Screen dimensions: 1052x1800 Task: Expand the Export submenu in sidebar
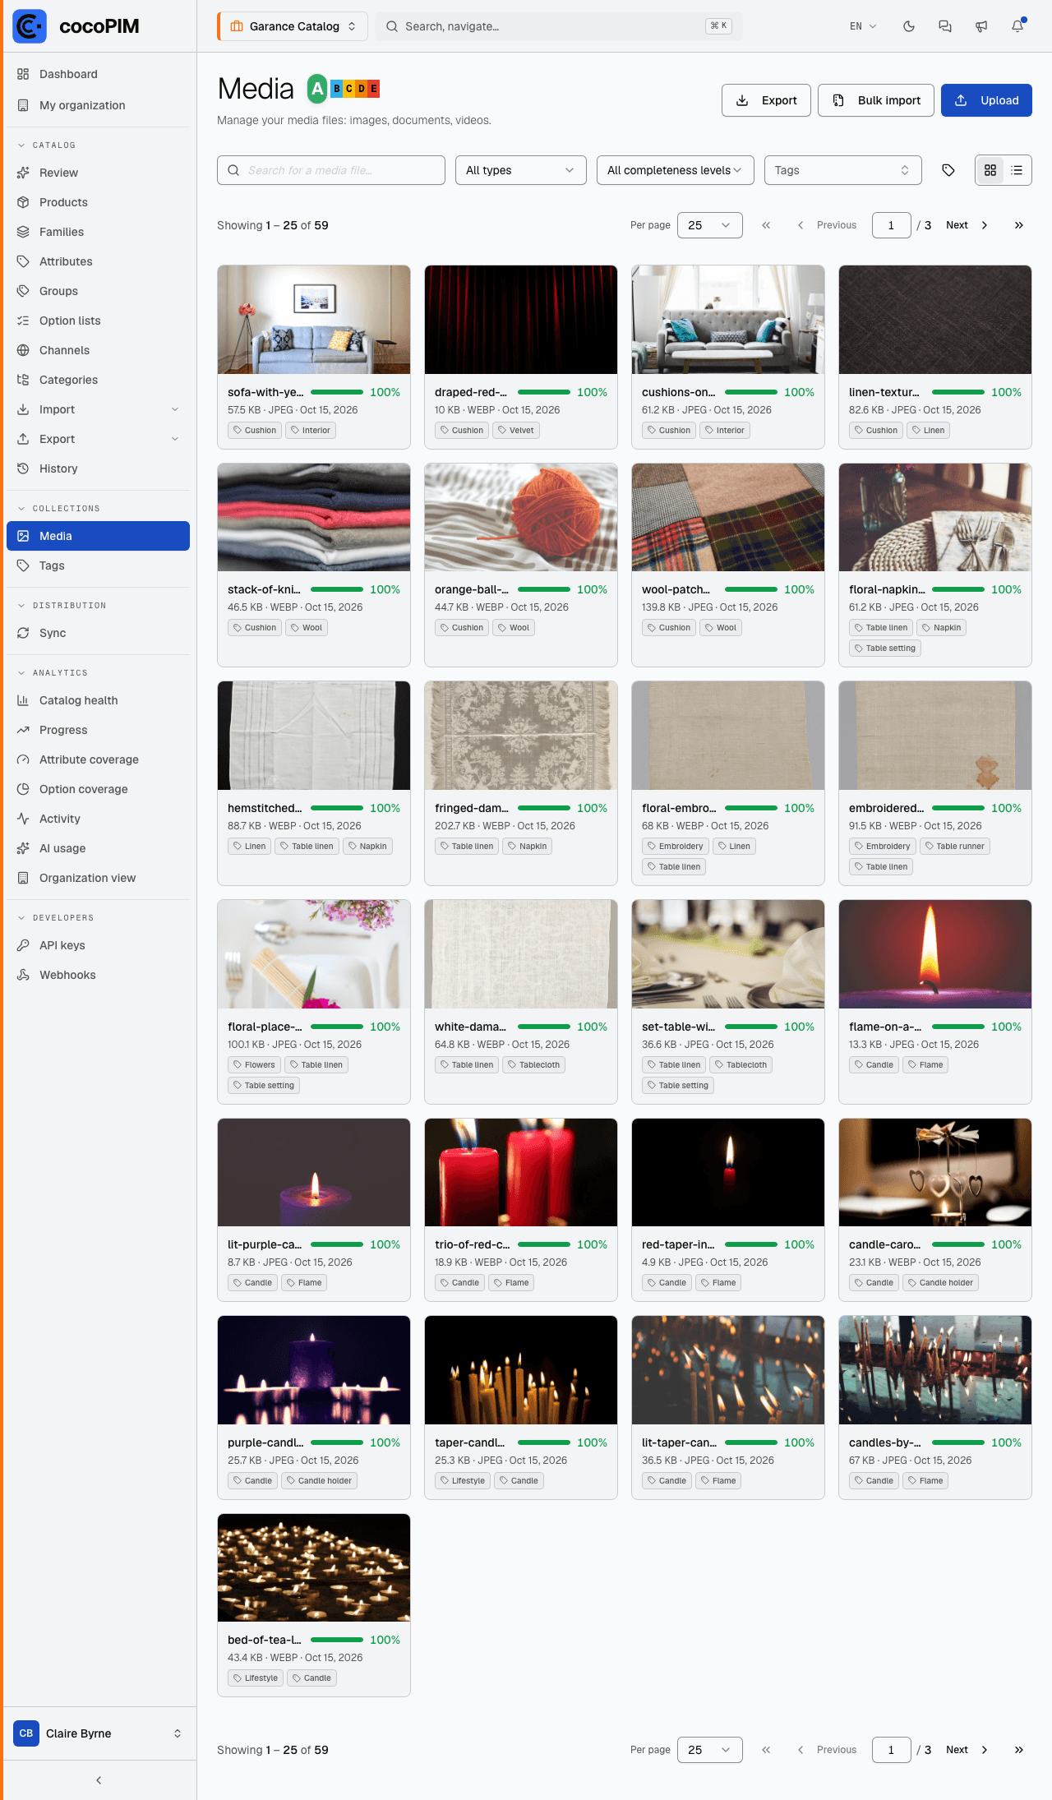(98, 439)
